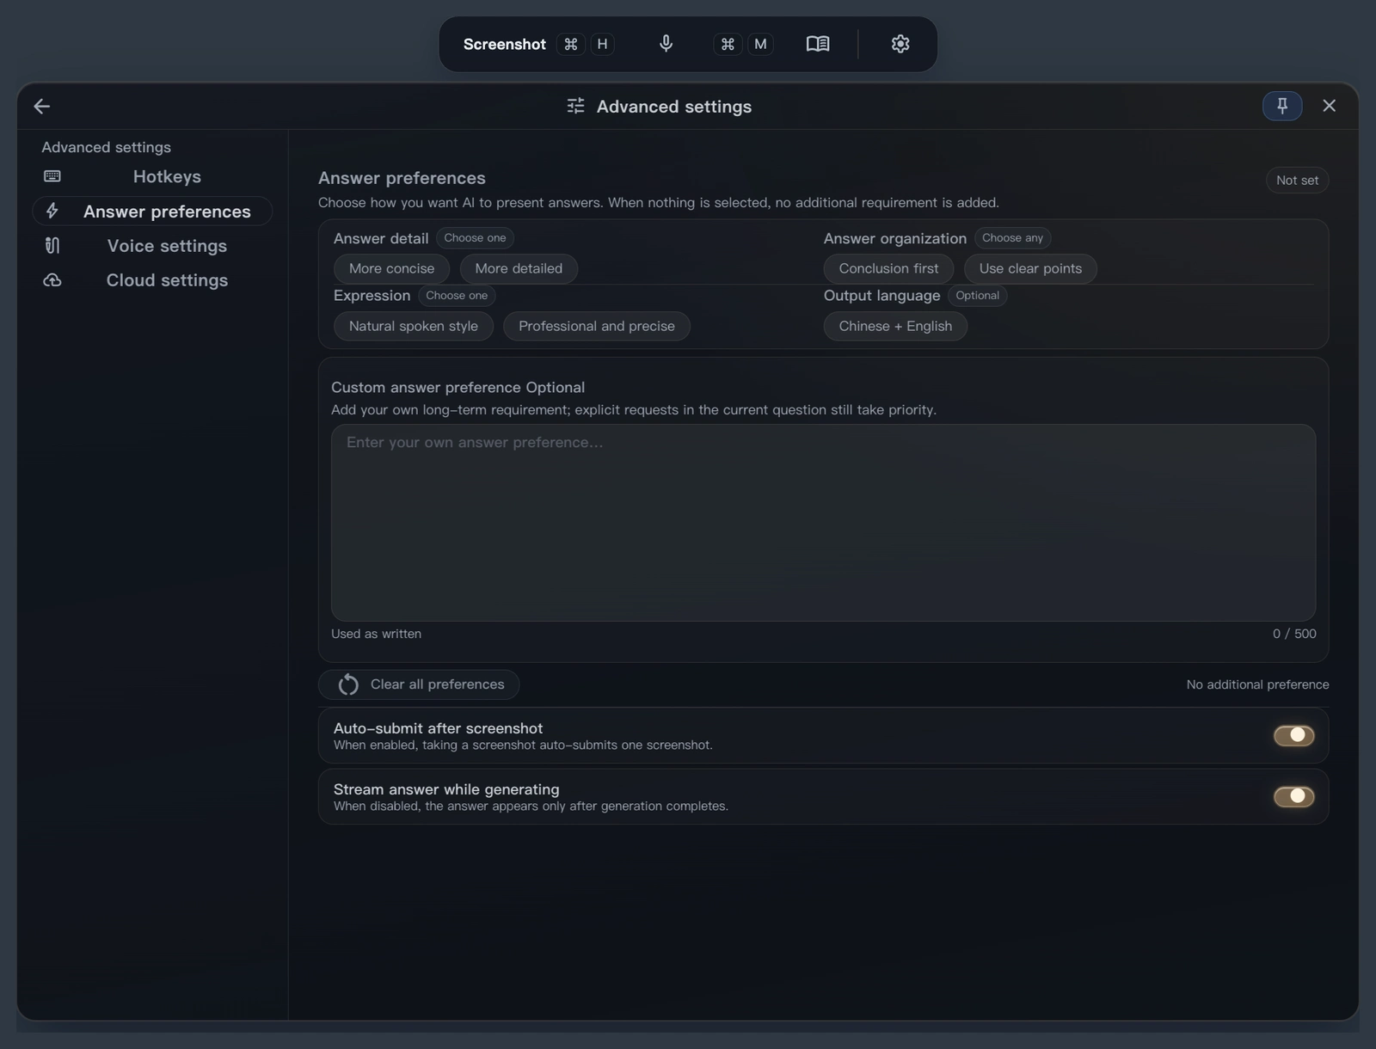
Task: Toggle the pin window icon
Action: coord(1282,106)
